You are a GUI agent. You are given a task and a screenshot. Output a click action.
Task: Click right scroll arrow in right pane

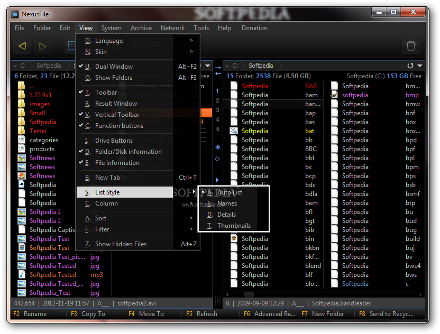click(x=420, y=294)
